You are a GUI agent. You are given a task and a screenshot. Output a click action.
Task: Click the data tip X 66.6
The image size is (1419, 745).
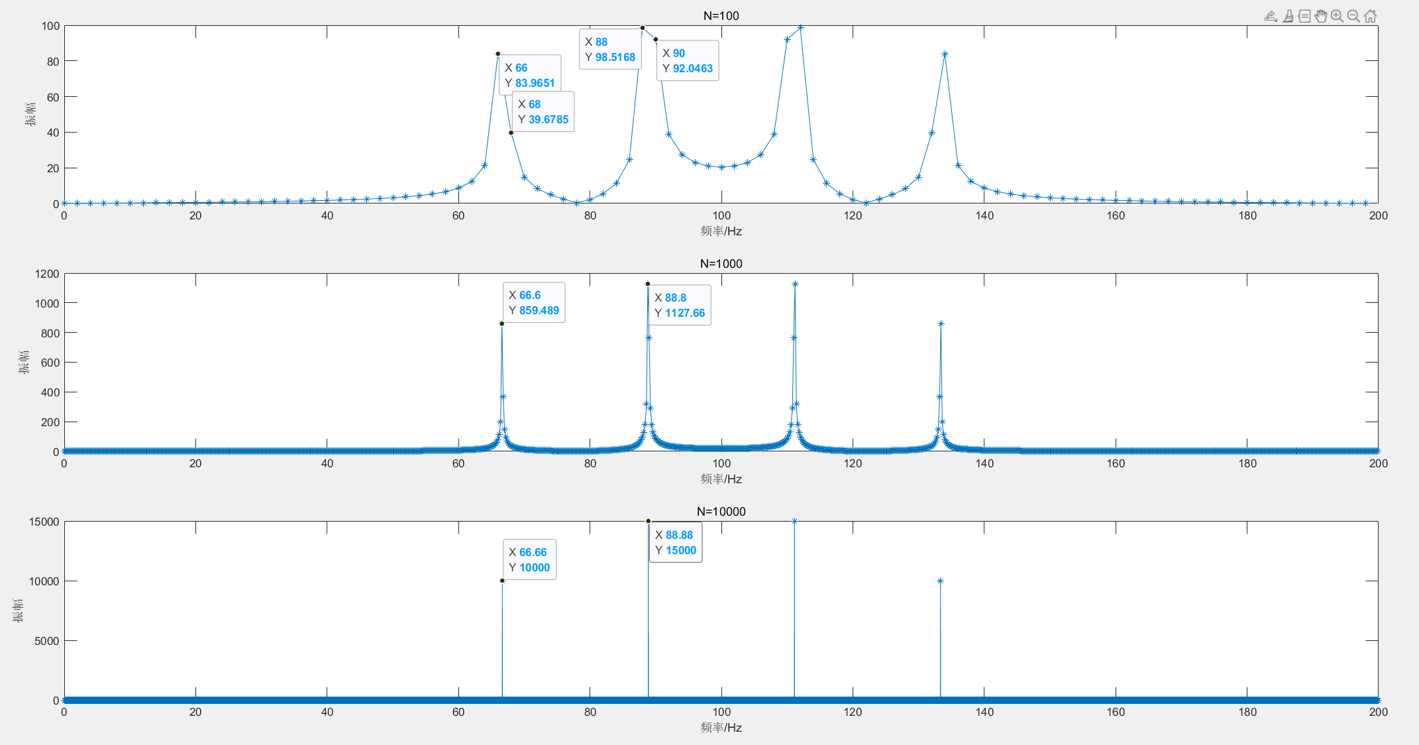pos(533,303)
